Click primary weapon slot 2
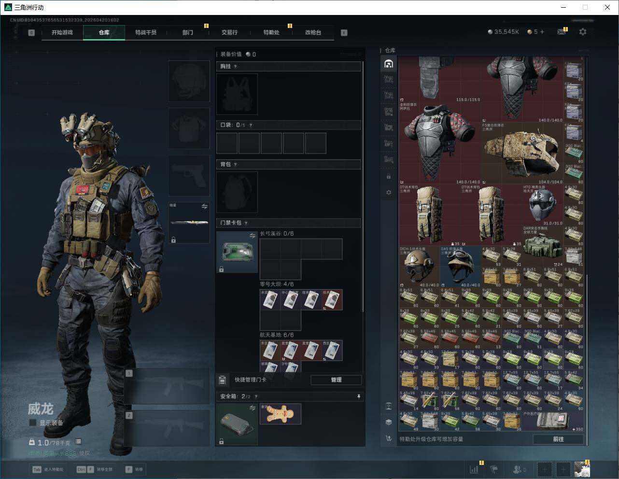 tap(167, 428)
